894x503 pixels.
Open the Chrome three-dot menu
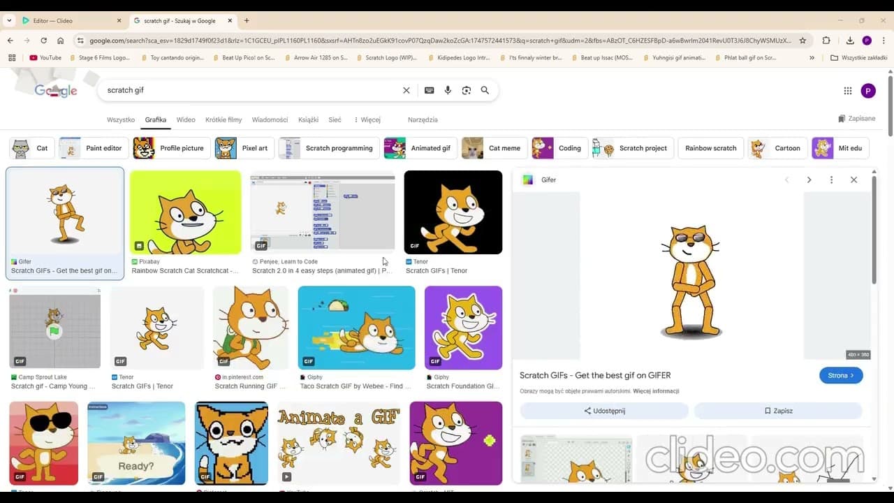[884, 41]
